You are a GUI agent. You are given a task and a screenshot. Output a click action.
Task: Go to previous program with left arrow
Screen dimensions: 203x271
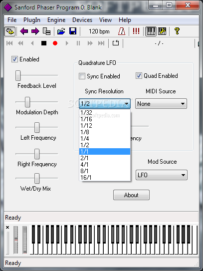[24, 31]
